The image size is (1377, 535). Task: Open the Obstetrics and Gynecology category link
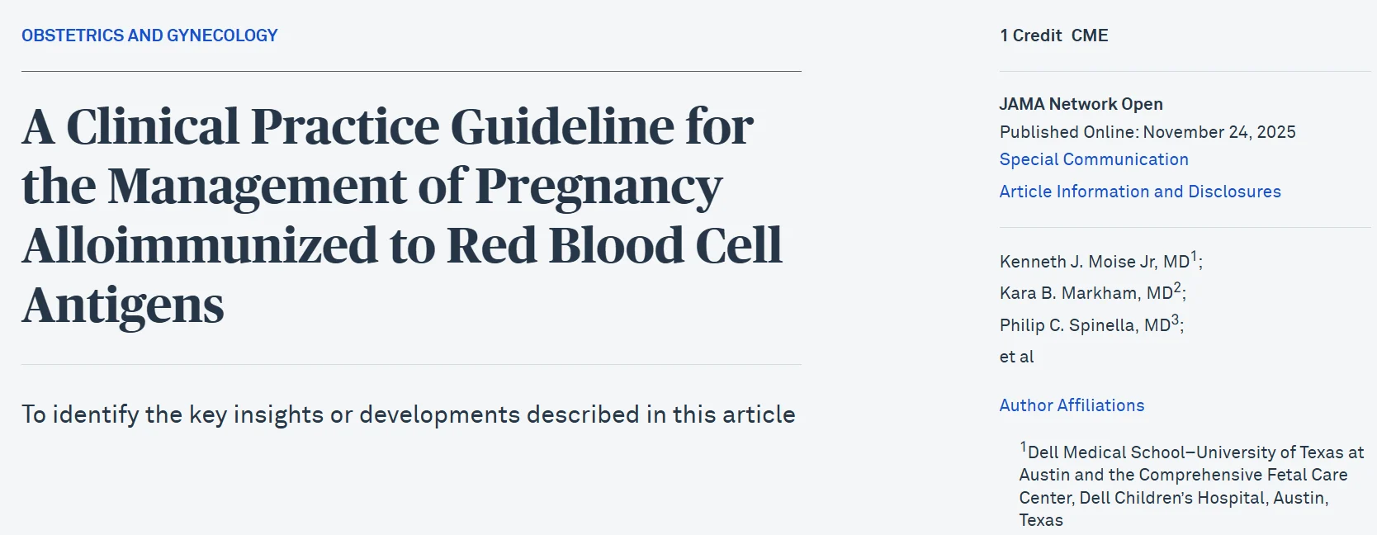point(149,36)
